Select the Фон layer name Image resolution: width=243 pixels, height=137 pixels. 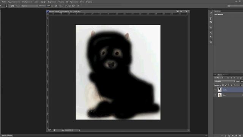(x=224, y=95)
